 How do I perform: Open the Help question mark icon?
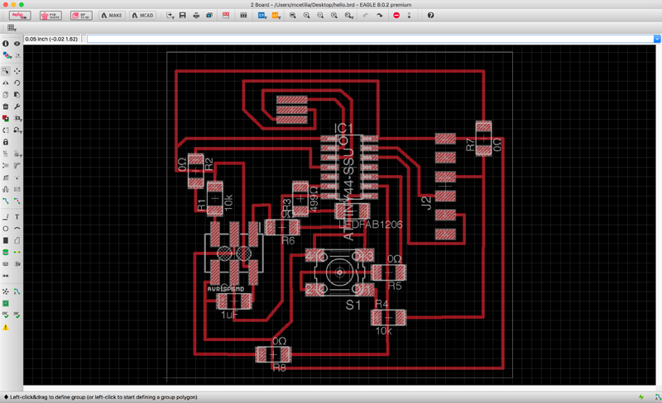430,16
